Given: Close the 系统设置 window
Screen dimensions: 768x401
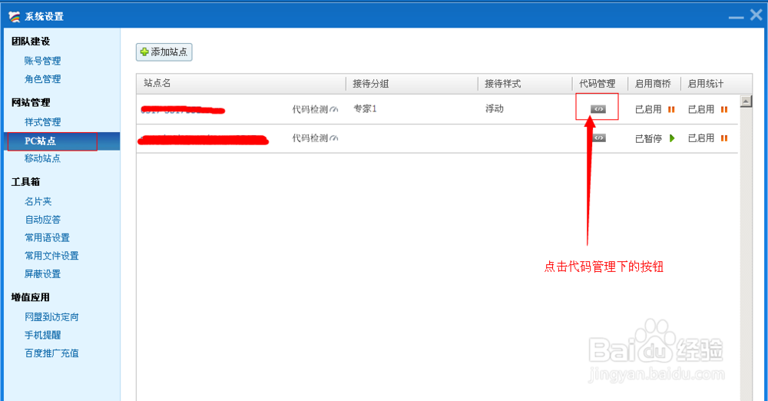Looking at the screenshot, I should pyautogui.click(x=756, y=15).
